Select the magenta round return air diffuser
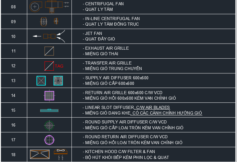The height and width of the screenshot is (162, 237). (x=49, y=140)
